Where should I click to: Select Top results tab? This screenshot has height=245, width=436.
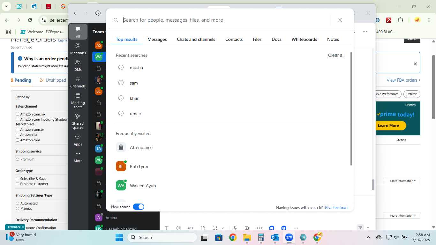click(x=126, y=39)
